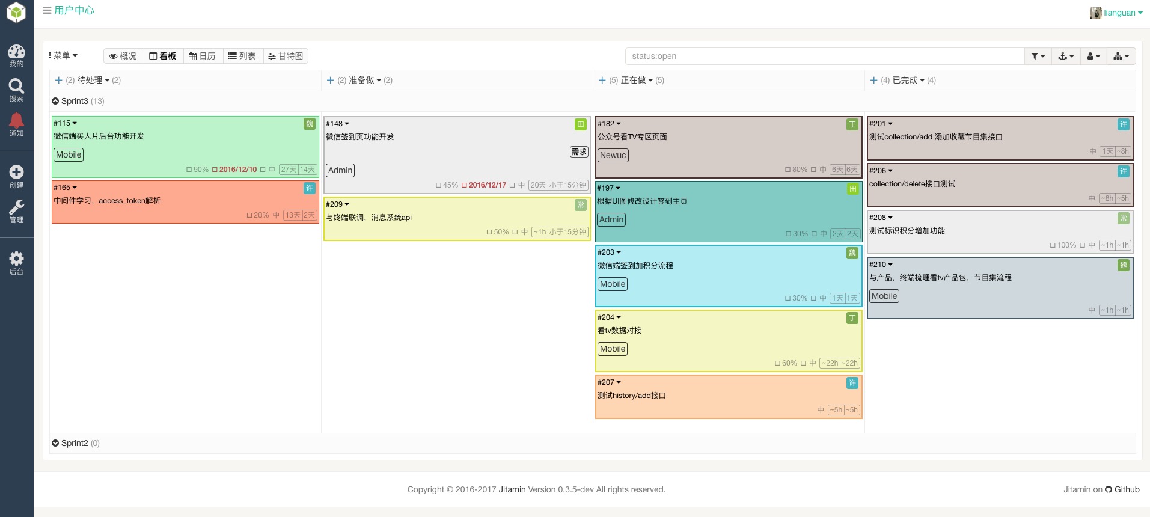Expand the Sprint2 swimlane
Screen dimensions: 1150x517
coord(55,443)
